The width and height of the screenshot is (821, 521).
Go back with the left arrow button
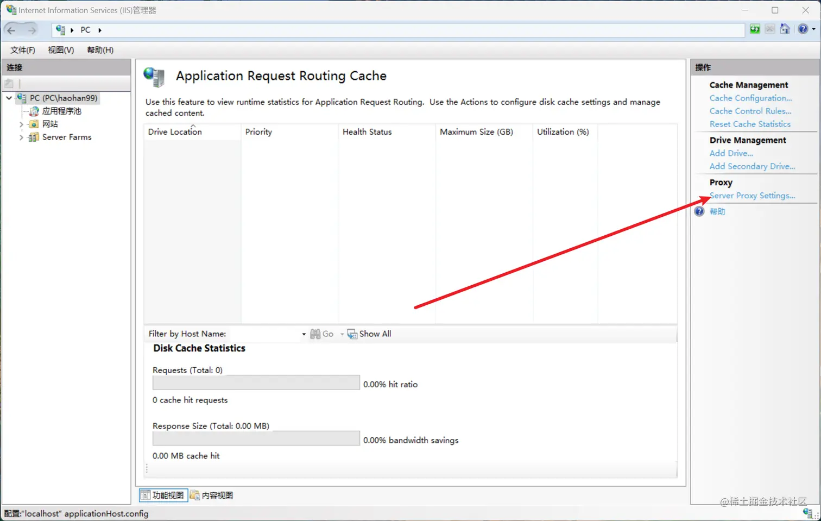[11, 30]
